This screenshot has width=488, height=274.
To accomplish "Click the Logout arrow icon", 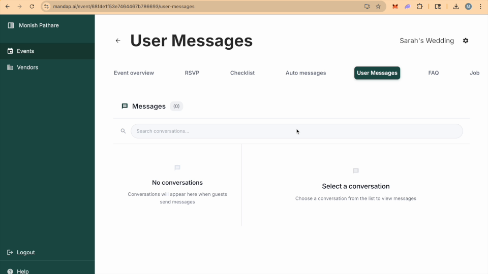I will (10, 252).
